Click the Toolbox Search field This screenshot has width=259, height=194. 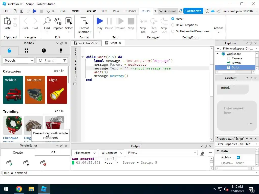pyautogui.click(x=52, y=61)
